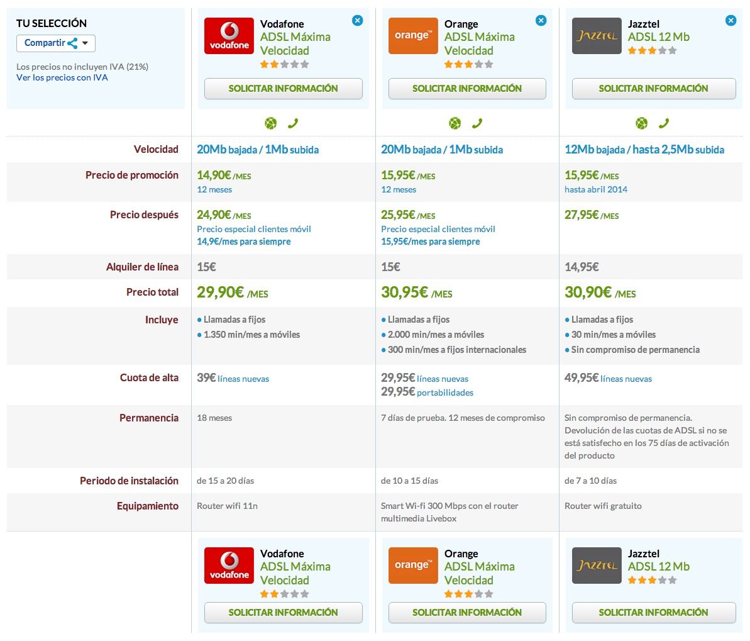The image size is (750, 641).
Task: Request information for Orange at top
Action: (x=467, y=89)
